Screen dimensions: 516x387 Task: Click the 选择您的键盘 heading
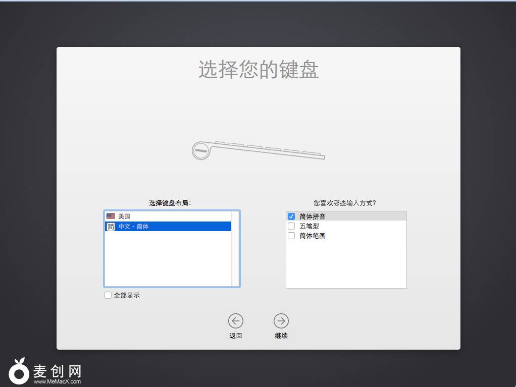pos(258,70)
